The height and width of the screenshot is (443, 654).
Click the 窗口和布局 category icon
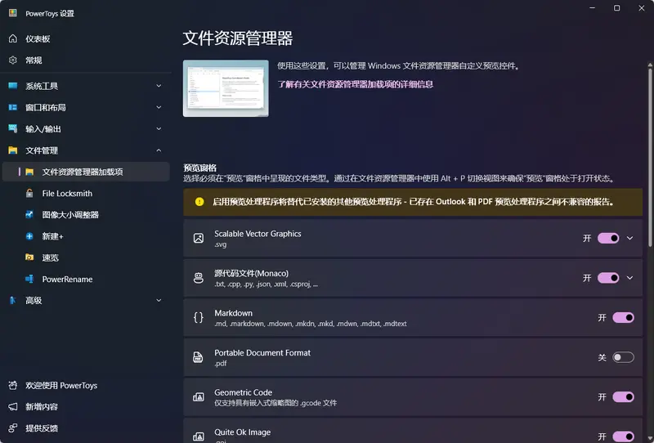tap(13, 107)
